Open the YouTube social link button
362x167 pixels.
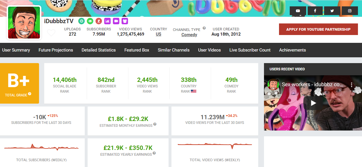(298, 11)
